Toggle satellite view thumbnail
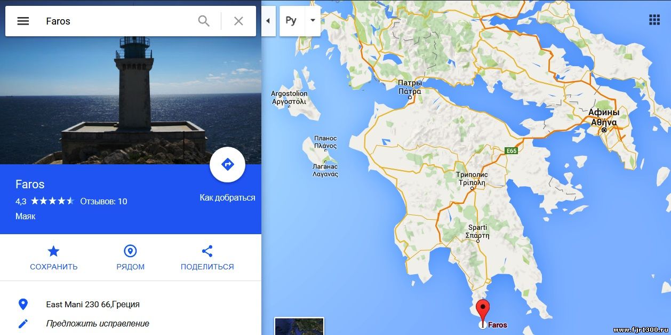 pyautogui.click(x=299, y=326)
